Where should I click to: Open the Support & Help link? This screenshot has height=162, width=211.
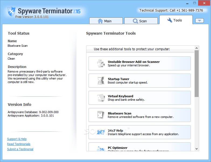pyautogui.click(x=17, y=139)
